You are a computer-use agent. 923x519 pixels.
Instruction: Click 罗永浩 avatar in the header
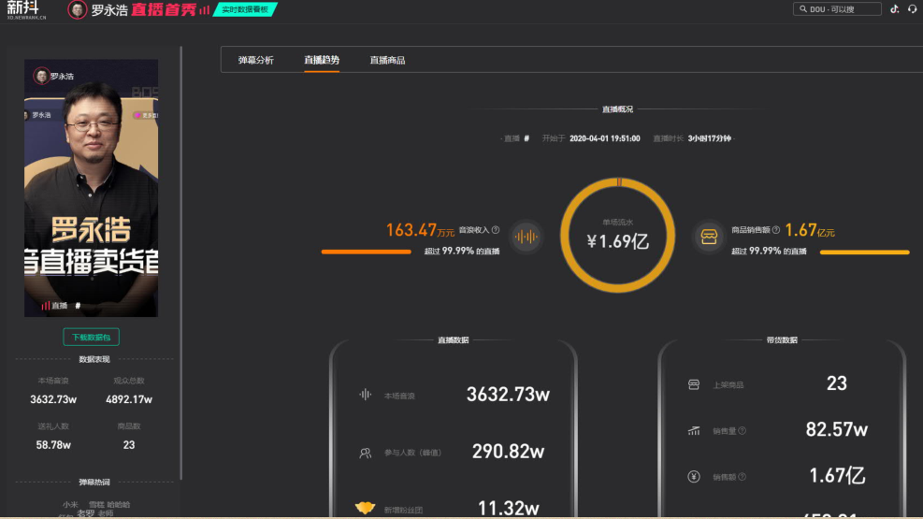point(77,9)
